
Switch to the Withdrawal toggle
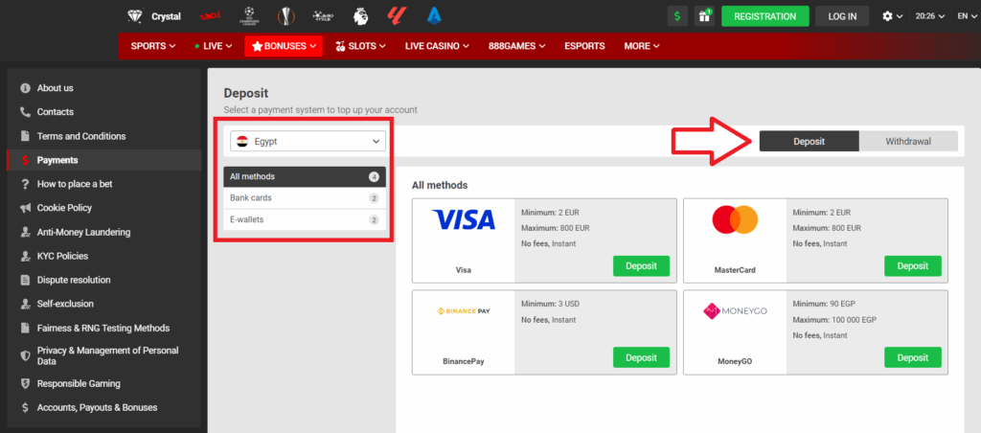point(908,142)
